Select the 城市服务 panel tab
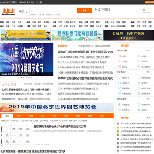 click(x=125, y=46)
